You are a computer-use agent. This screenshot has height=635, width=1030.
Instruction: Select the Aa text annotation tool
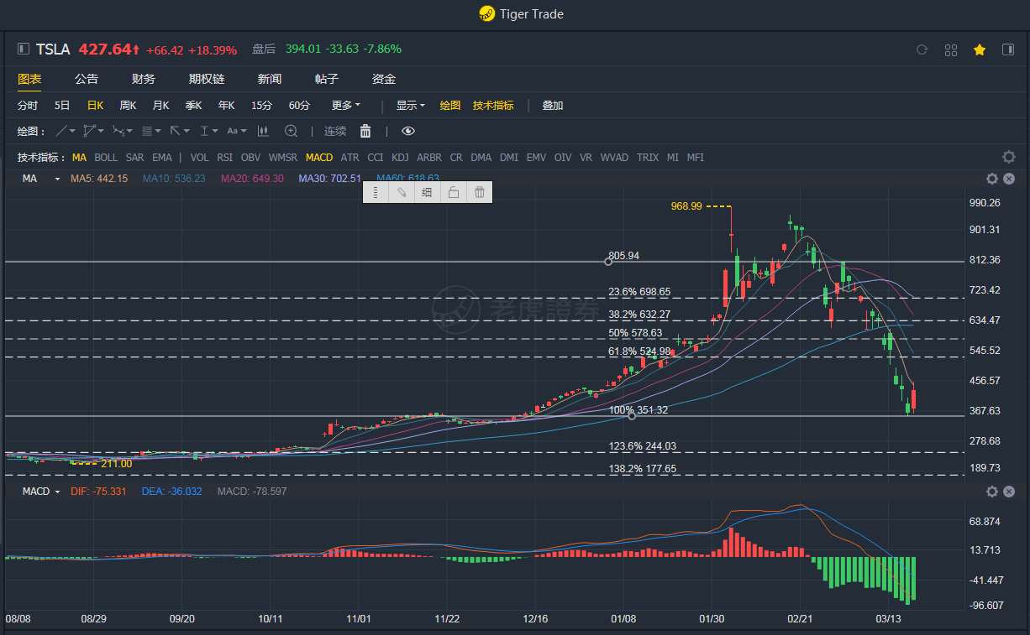tap(233, 131)
